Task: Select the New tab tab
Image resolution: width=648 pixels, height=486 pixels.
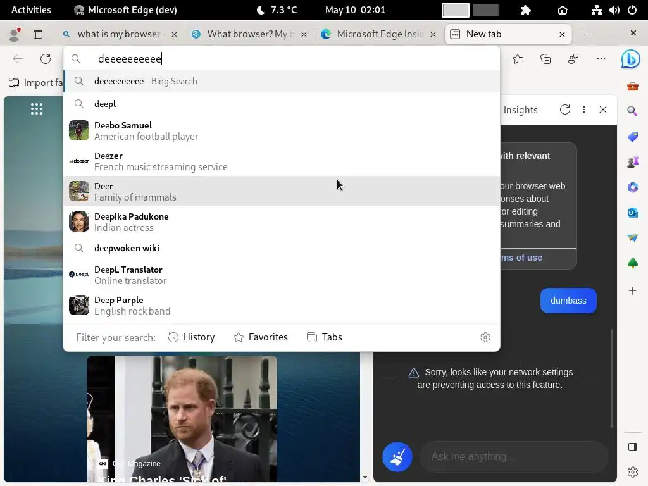Action: tap(508, 34)
